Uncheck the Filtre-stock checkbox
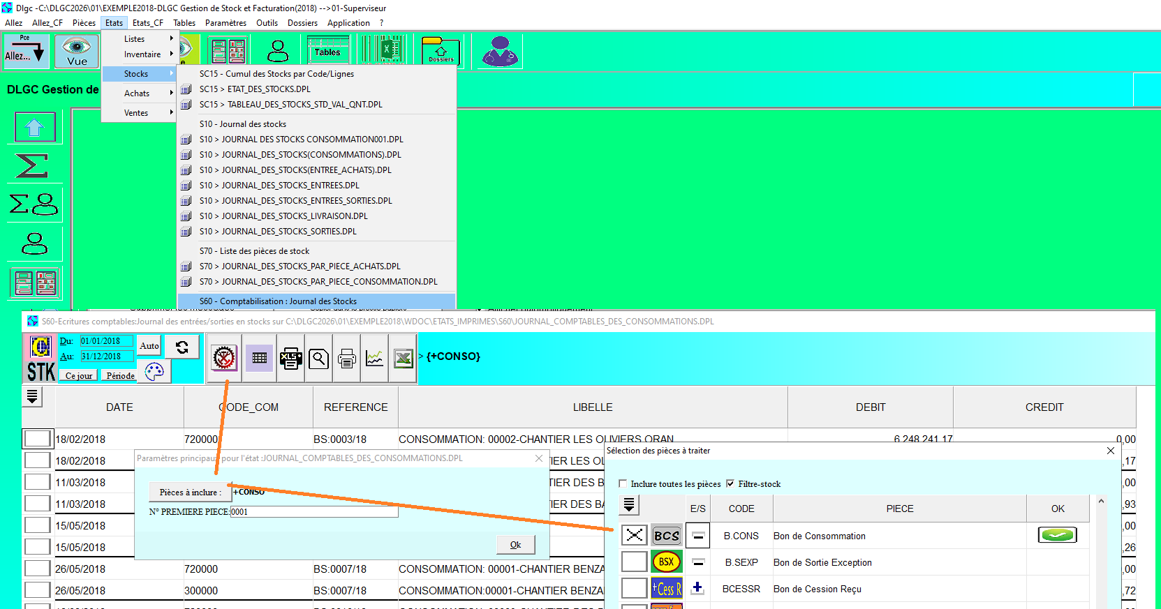The width and height of the screenshot is (1161, 609). tap(730, 483)
